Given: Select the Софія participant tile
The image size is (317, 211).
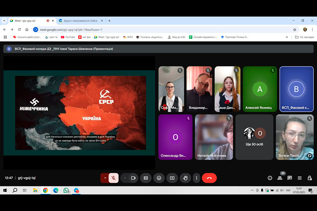Looking at the screenshot, I should point(171,89).
